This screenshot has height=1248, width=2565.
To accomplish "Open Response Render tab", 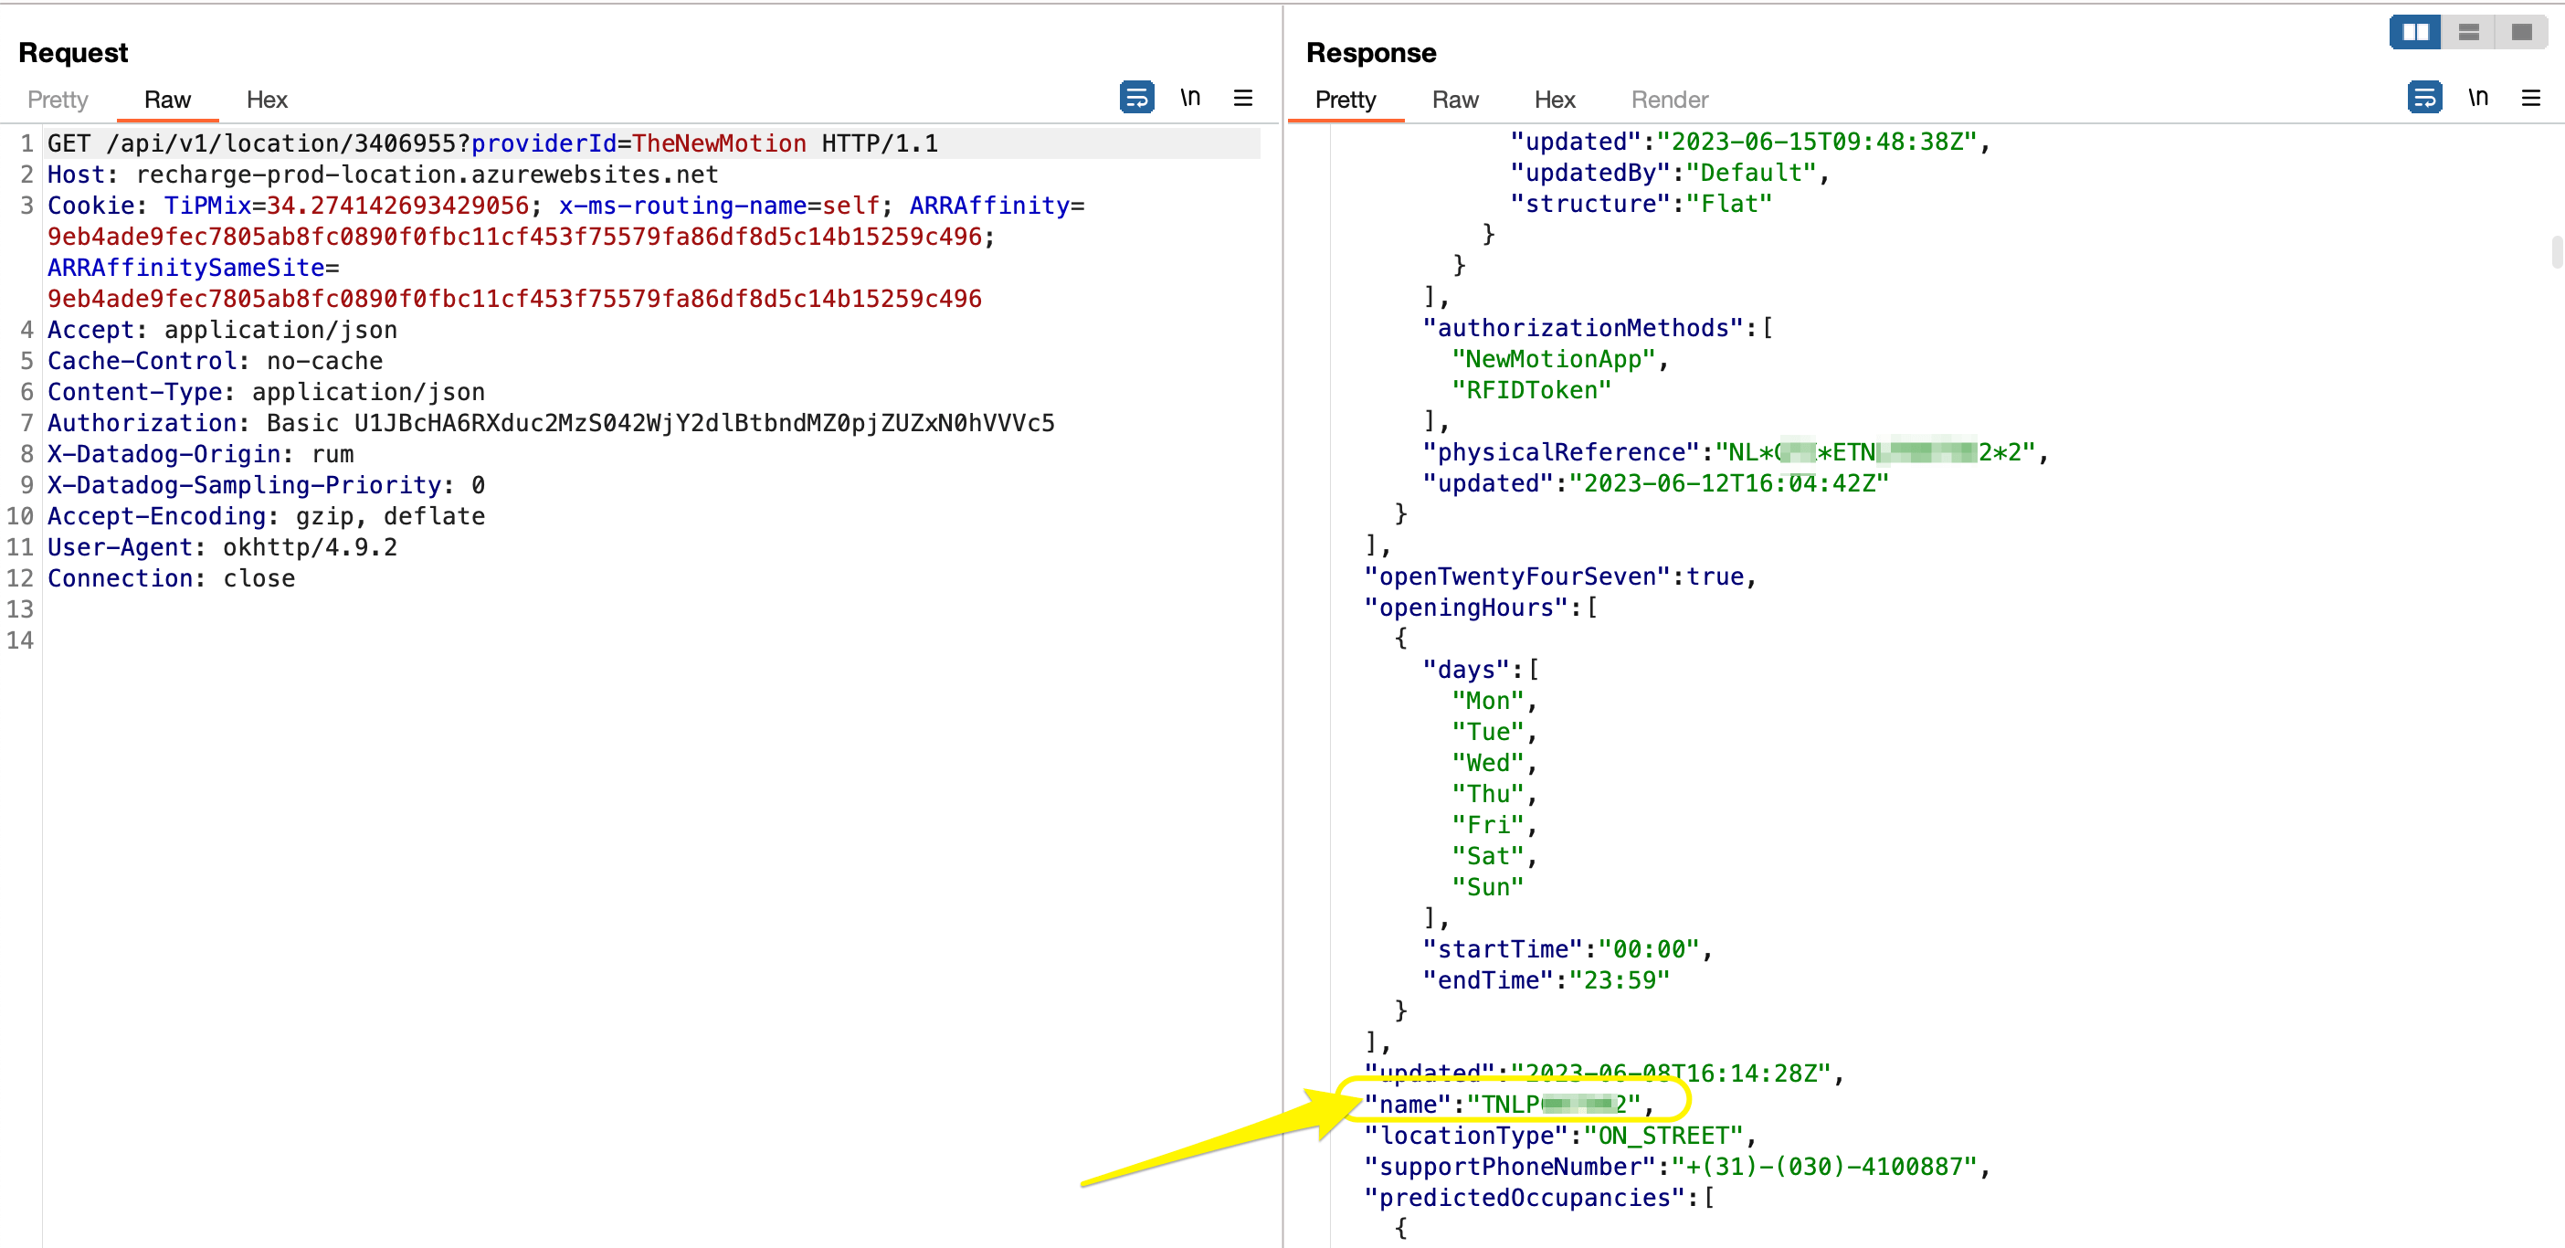I will pyautogui.click(x=1669, y=100).
